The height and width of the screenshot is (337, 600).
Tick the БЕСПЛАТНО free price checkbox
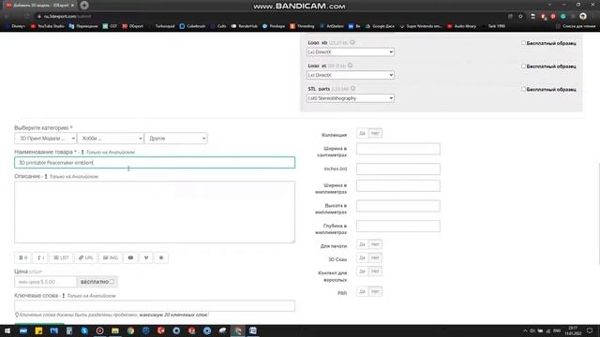112,282
